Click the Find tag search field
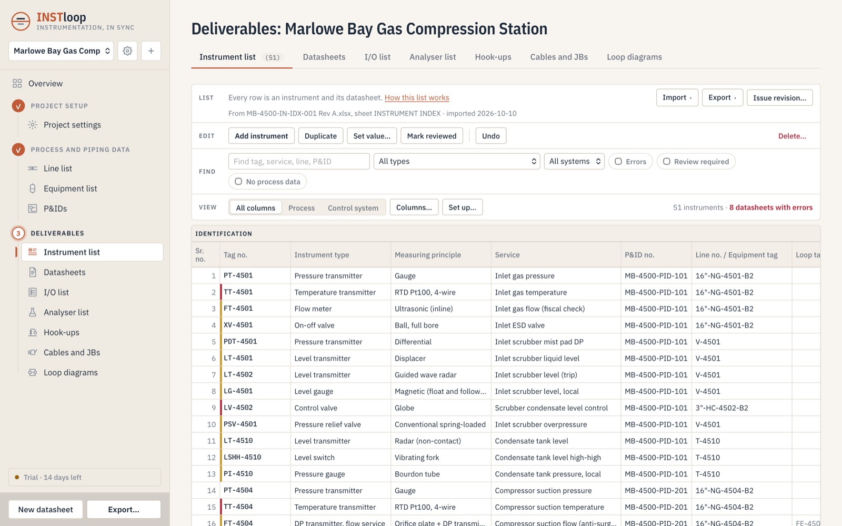The image size is (842, 526). [299, 161]
